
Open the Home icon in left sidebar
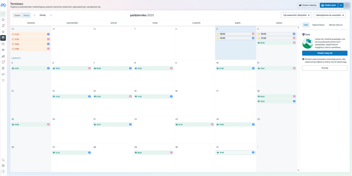point(3,20)
